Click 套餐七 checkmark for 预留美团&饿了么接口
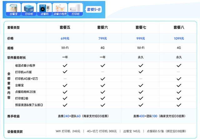The height and width of the screenshot is (140, 200). click(141, 105)
